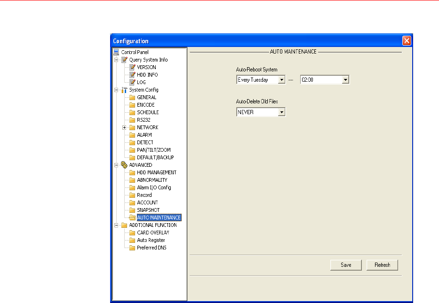This screenshot has width=439, height=303.
Task: Select DEFAULT/BACKUP tree item
Action: (155, 158)
